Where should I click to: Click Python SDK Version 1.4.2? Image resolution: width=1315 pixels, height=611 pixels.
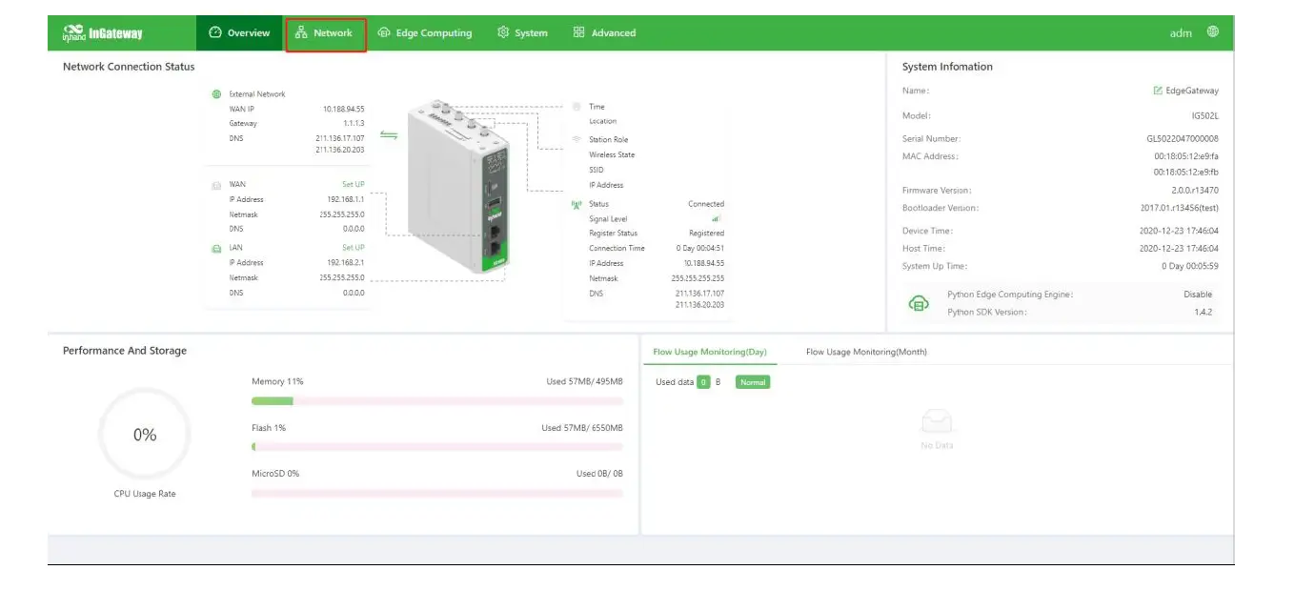click(1204, 312)
